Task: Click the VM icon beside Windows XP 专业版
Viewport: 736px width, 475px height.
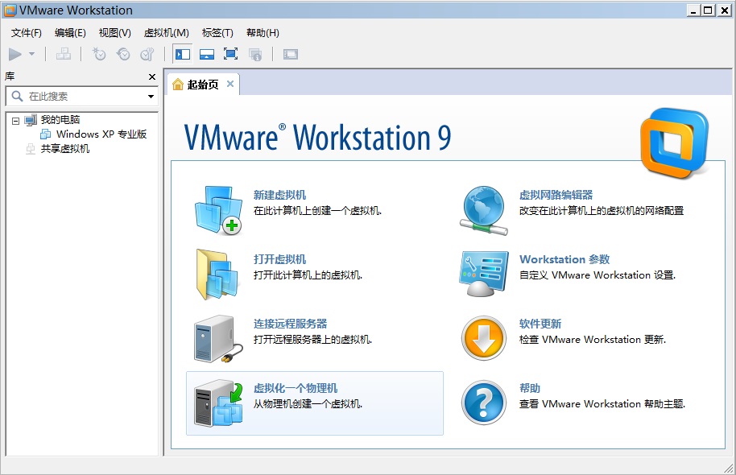Action: tap(46, 134)
